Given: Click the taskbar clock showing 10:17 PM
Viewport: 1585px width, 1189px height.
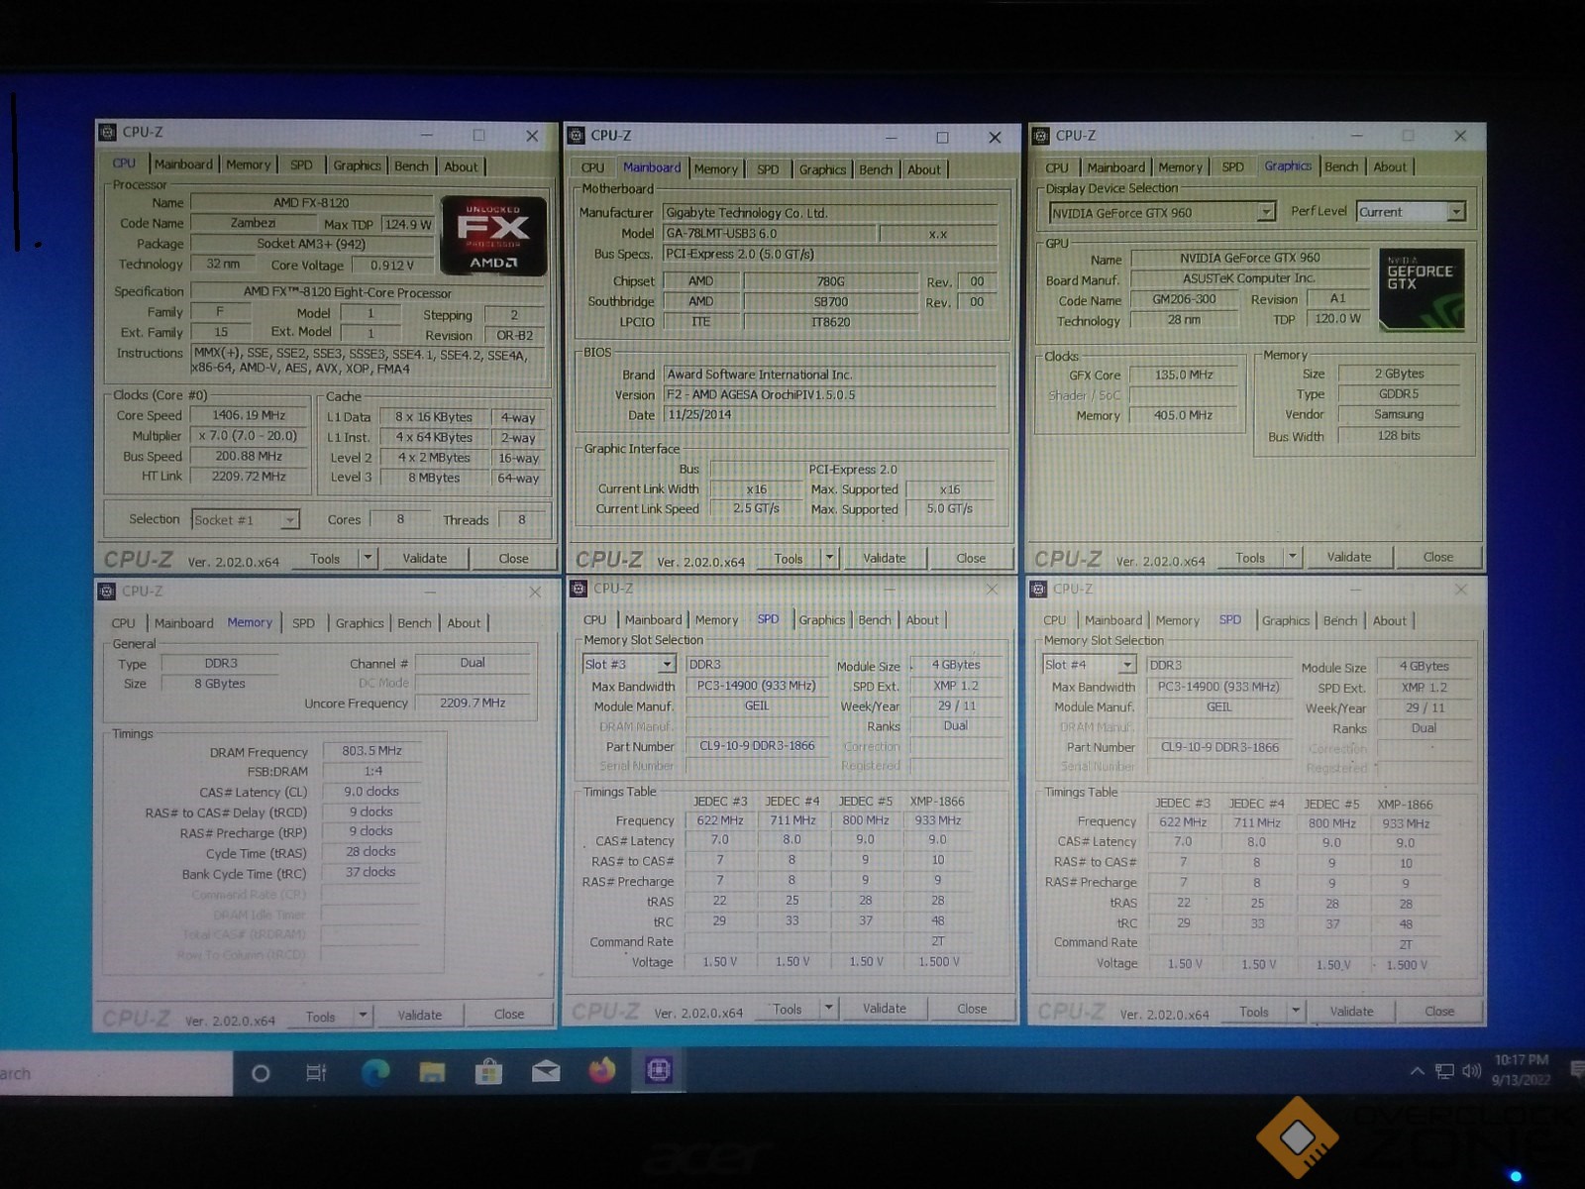Looking at the screenshot, I should pyautogui.click(x=1521, y=1070).
